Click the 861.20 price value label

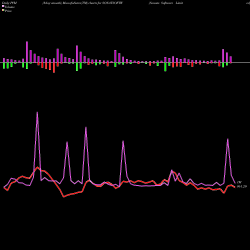coord(241,186)
